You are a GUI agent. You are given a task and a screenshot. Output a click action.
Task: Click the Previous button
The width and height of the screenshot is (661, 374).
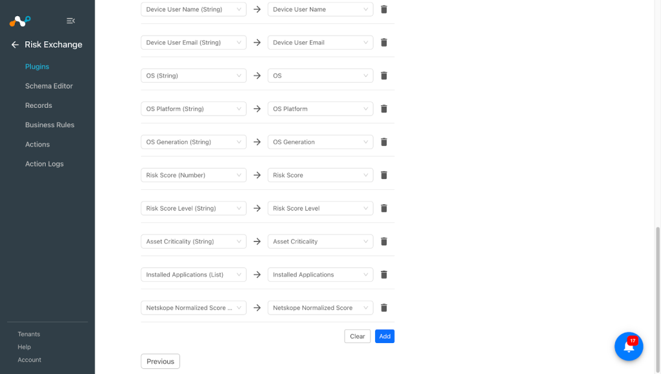[x=160, y=361]
